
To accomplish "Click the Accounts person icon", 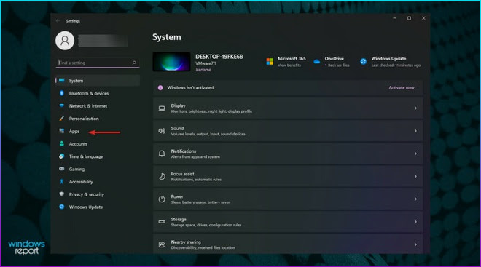I will tap(62, 143).
